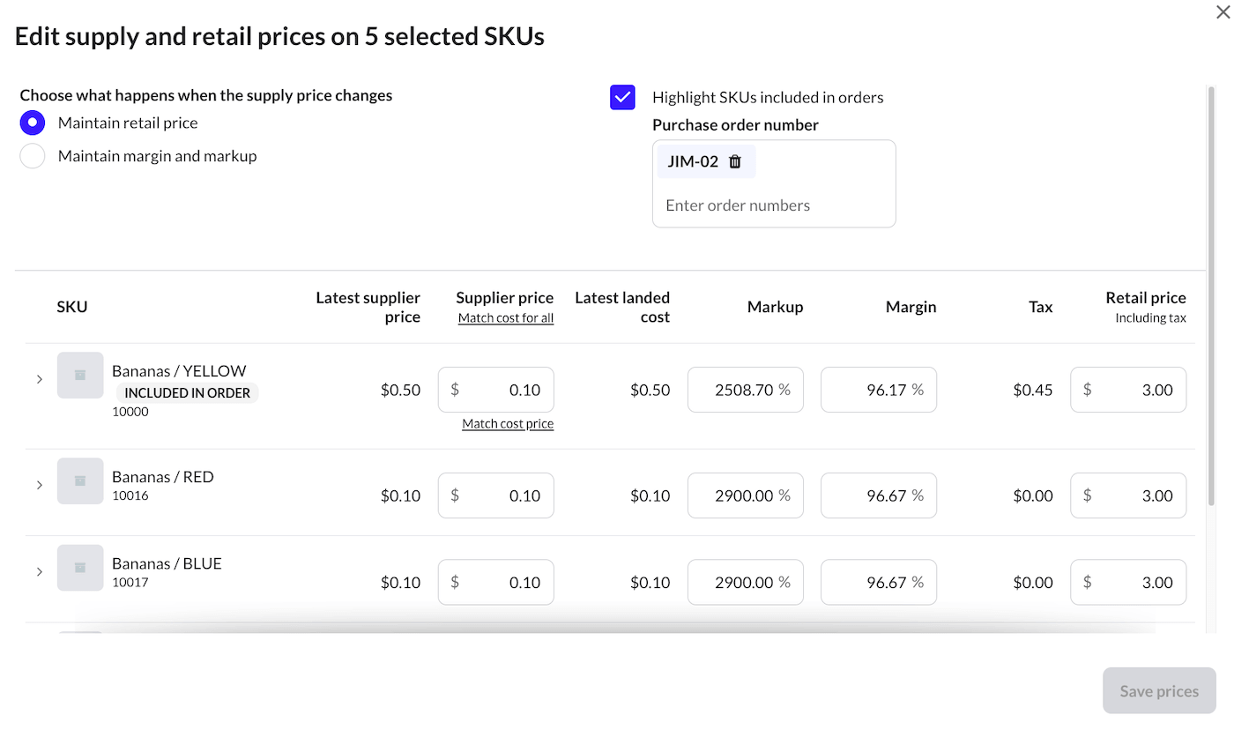Click the INCLUDED IN ORDER badge
The width and height of the screenshot is (1234, 730).
(x=187, y=393)
